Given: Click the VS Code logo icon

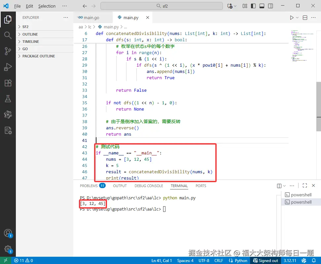Looking at the screenshot, I should 6,6.
